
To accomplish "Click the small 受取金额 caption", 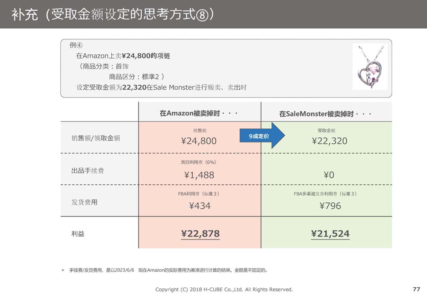I will pos(327,130).
